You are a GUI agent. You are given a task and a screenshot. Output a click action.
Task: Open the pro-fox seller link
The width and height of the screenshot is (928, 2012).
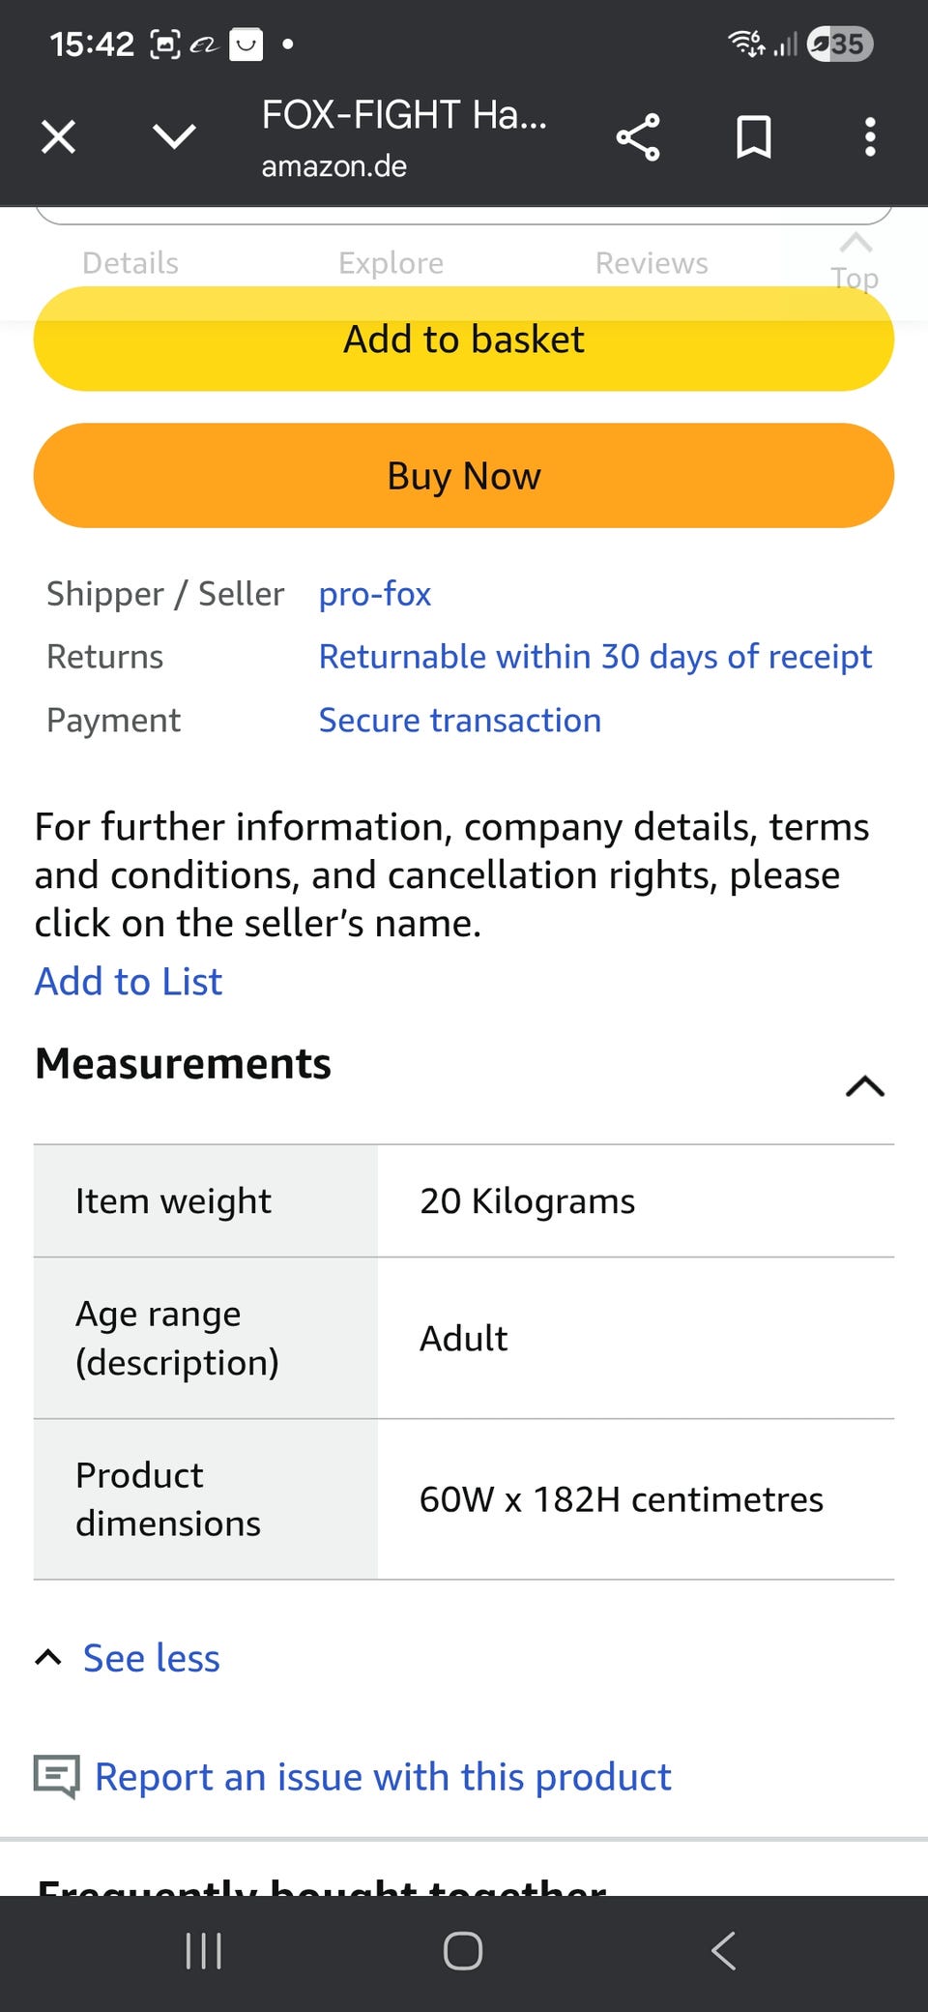(375, 594)
